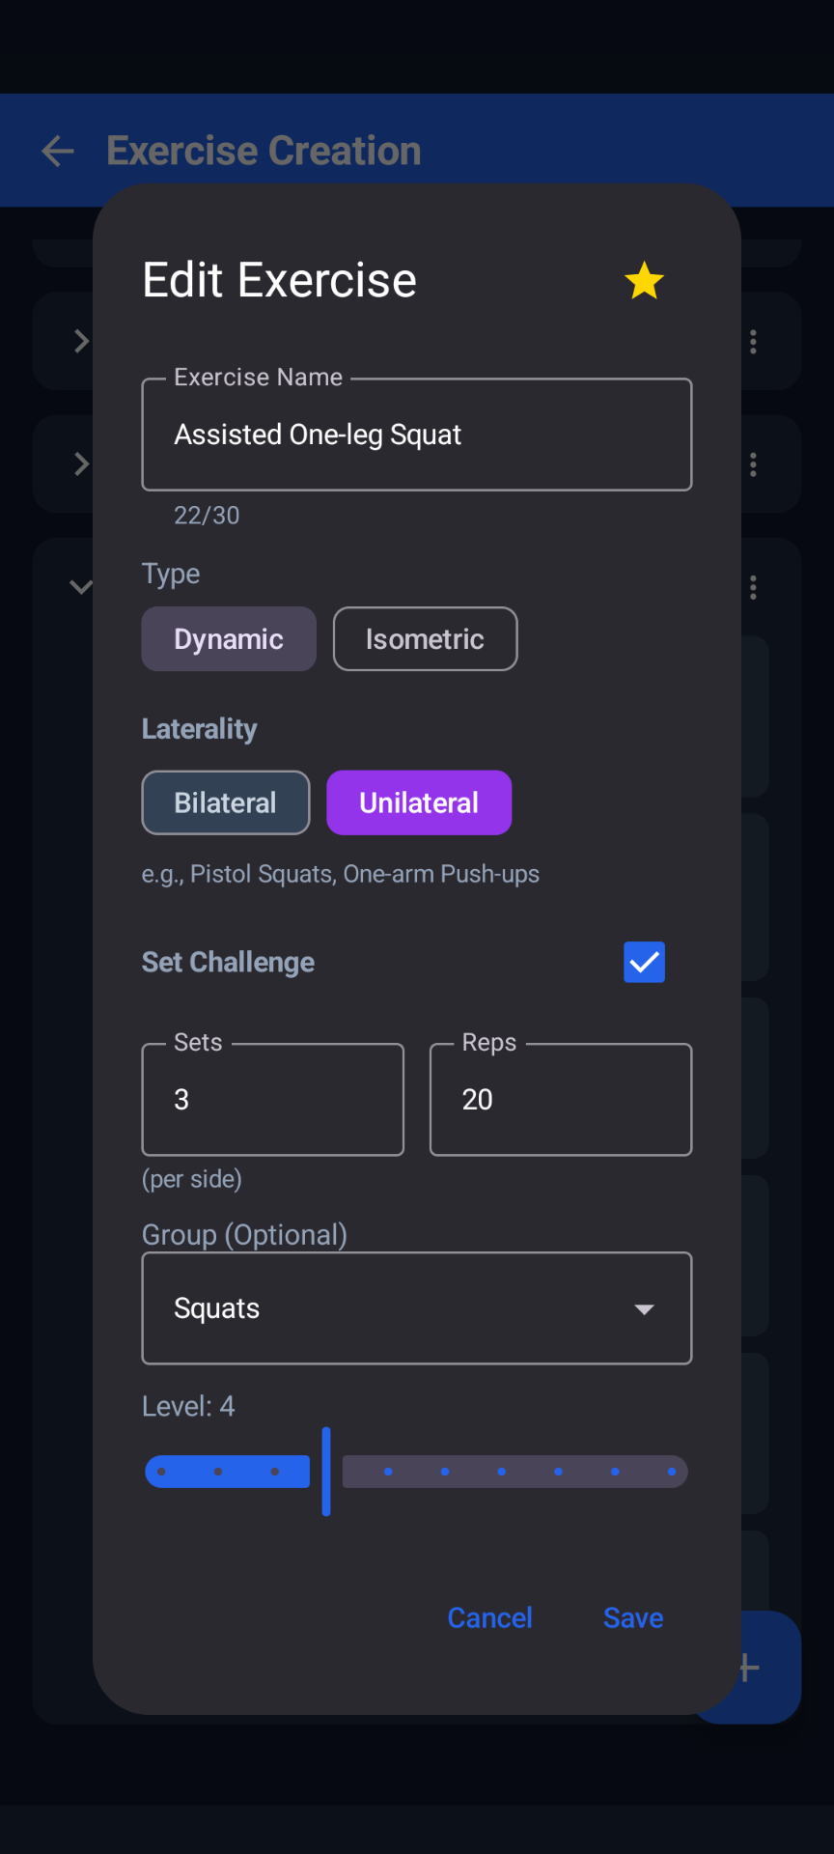Open the topmost three-dot overflow menu
The width and height of the screenshot is (834, 1854).
pos(753,342)
